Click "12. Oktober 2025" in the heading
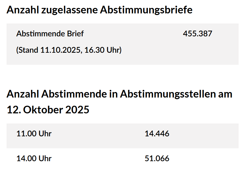 point(48,110)
